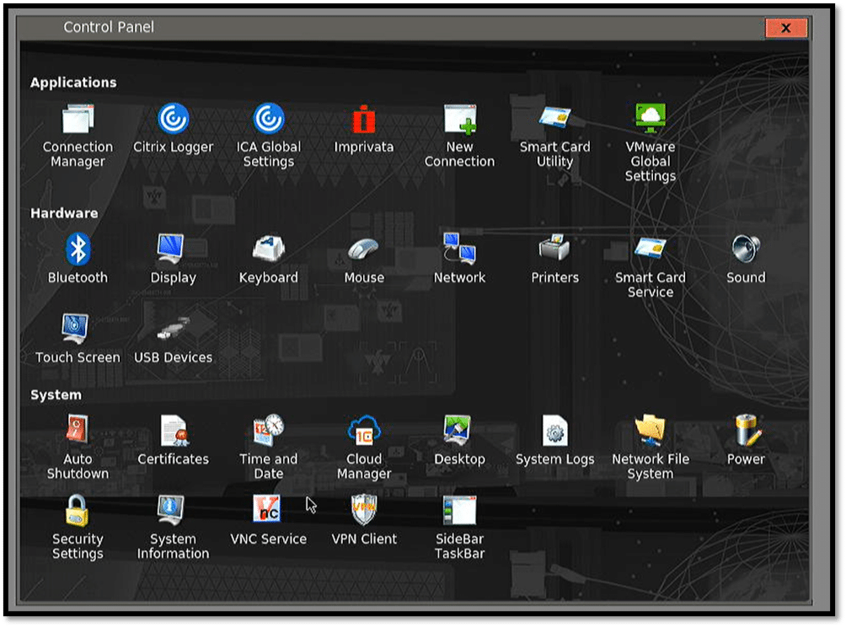This screenshot has width=846, height=627.
Task: Open VNC Service settings
Action: tap(269, 520)
